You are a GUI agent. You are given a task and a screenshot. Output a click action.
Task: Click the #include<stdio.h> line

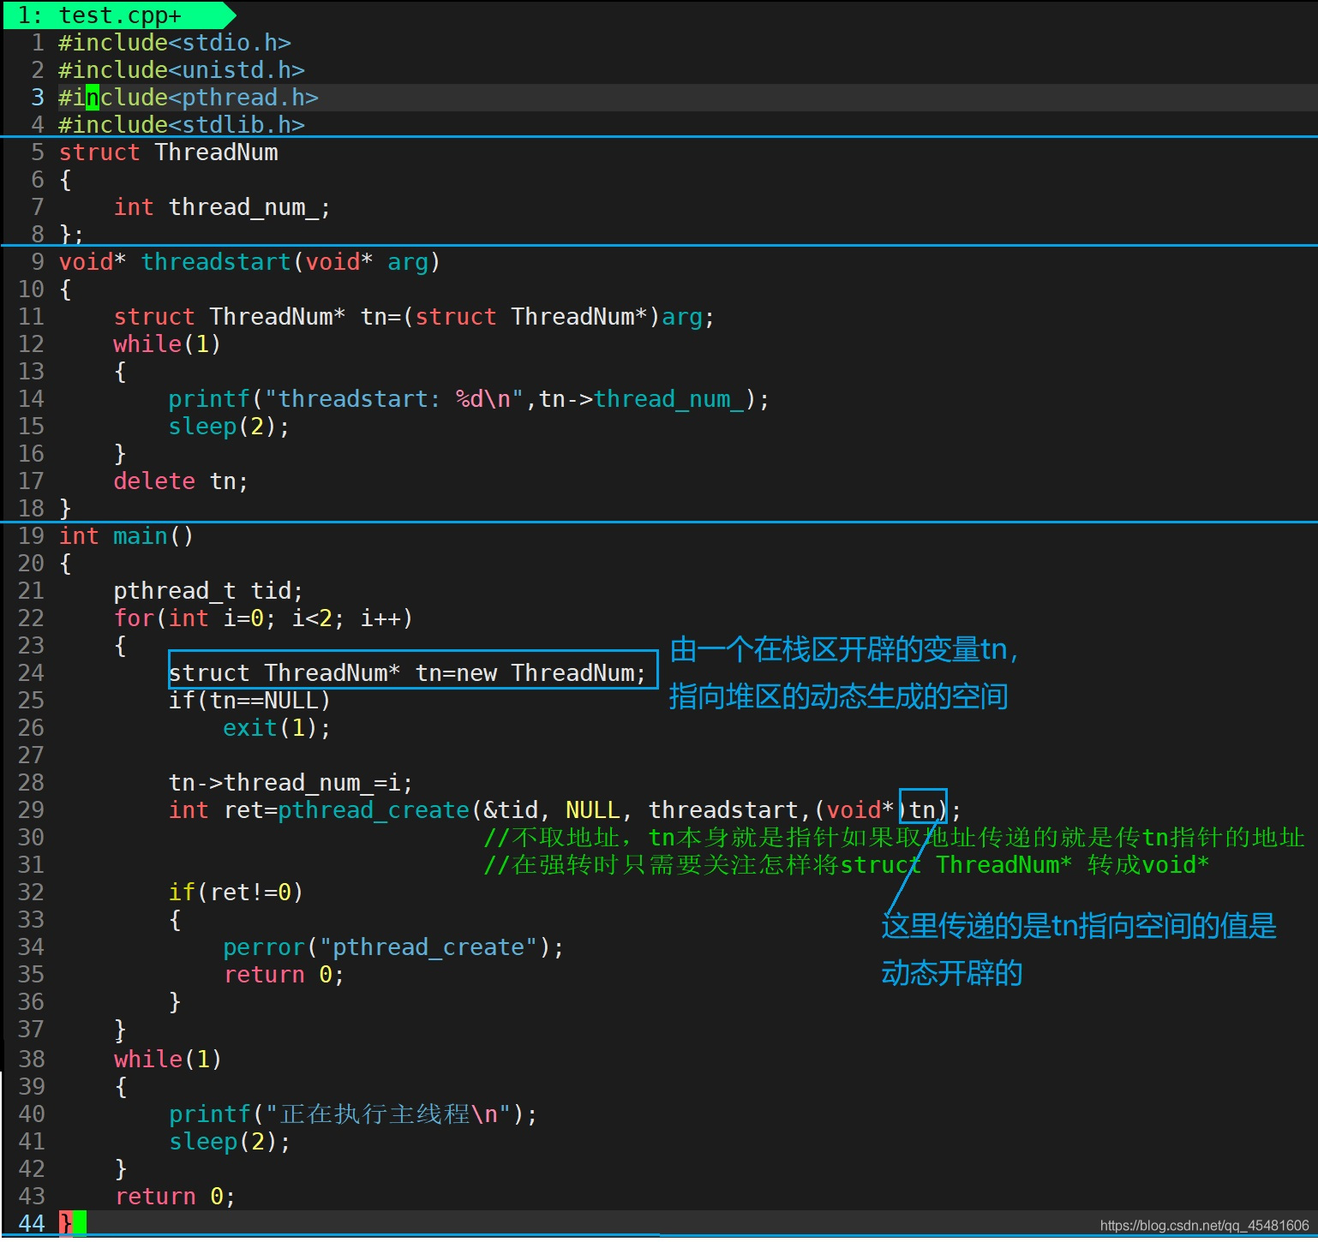tap(175, 43)
